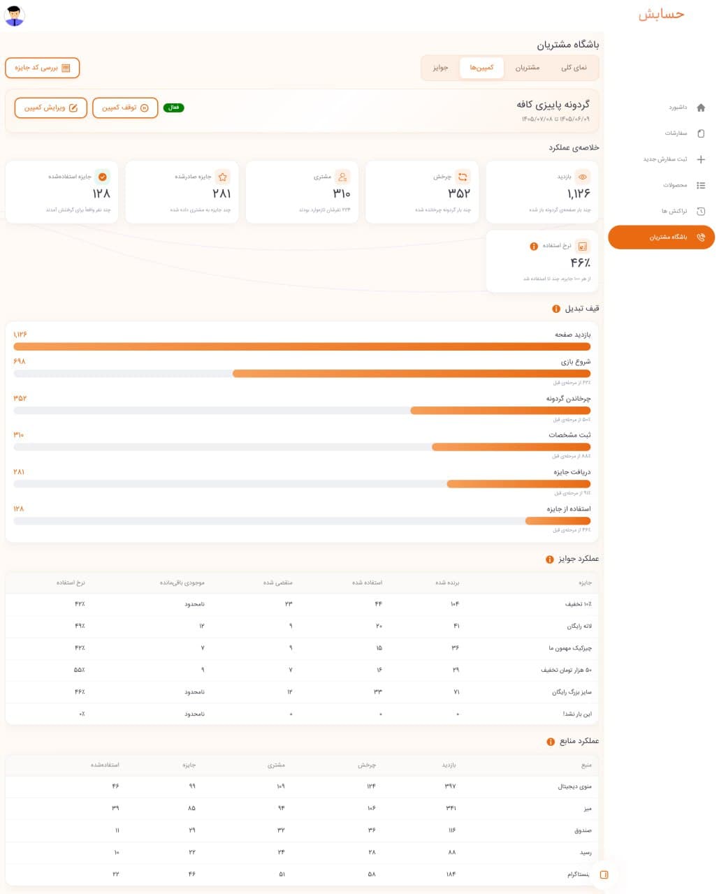Click the pause icon in توقف کمپین
719x894 pixels.
tap(145, 108)
